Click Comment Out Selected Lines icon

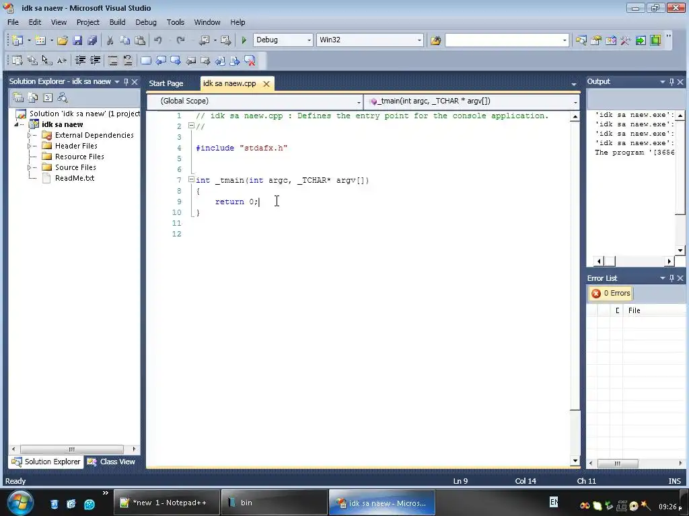(113, 60)
